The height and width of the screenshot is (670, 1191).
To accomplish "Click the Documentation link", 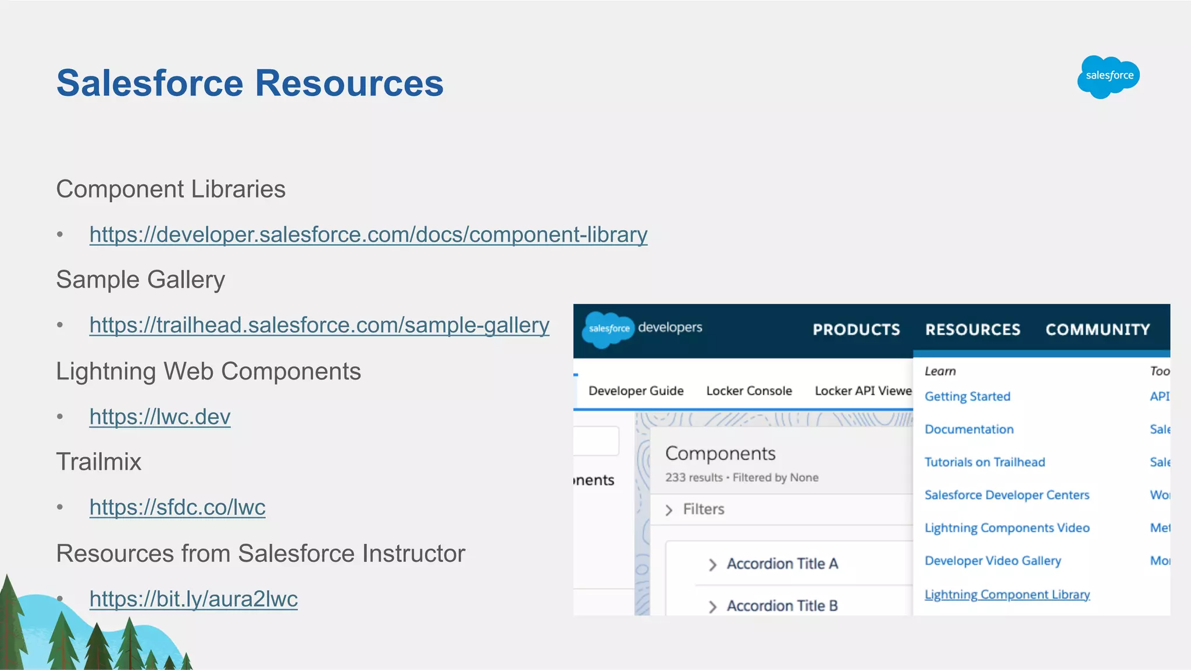I will click(969, 429).
